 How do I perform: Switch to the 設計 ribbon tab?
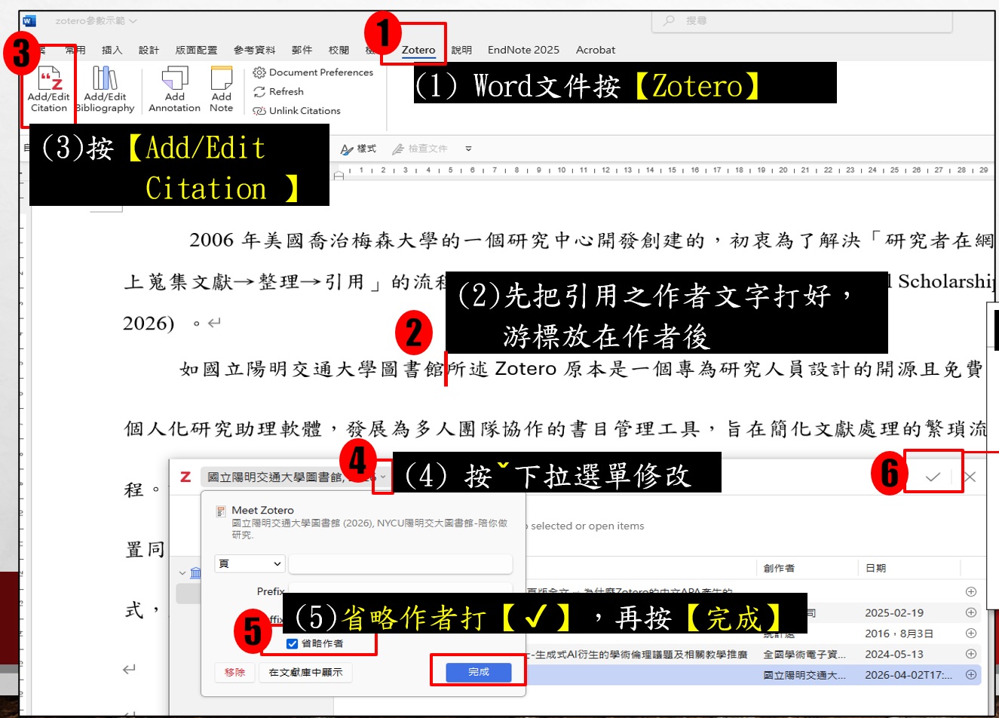(x=149, y=50)
